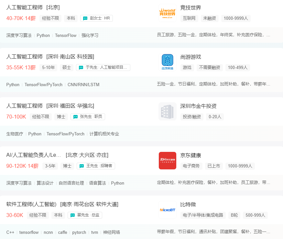Open the 人工智能工程师 job in 北京
This screenshot has width=283, height=239.
[31, 7]
